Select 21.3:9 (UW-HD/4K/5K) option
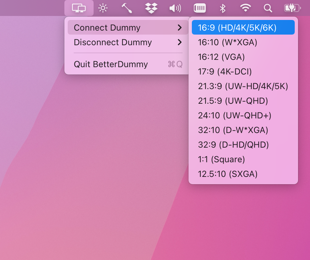Screen dimensions: 310x260 pos(243,86)
